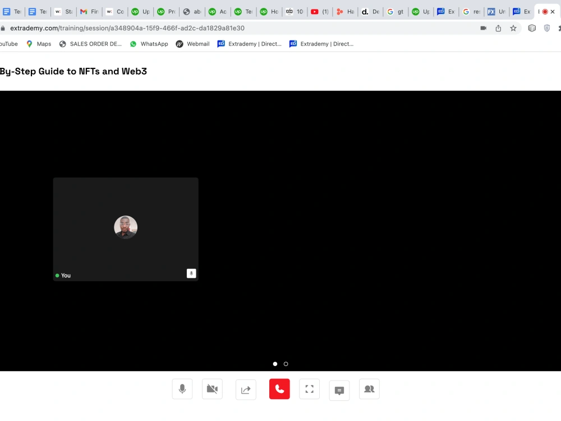The image size is (561, 421).
Task: Click the 'You' participant label
Action: pyautogui.click(x=66, y=275)
